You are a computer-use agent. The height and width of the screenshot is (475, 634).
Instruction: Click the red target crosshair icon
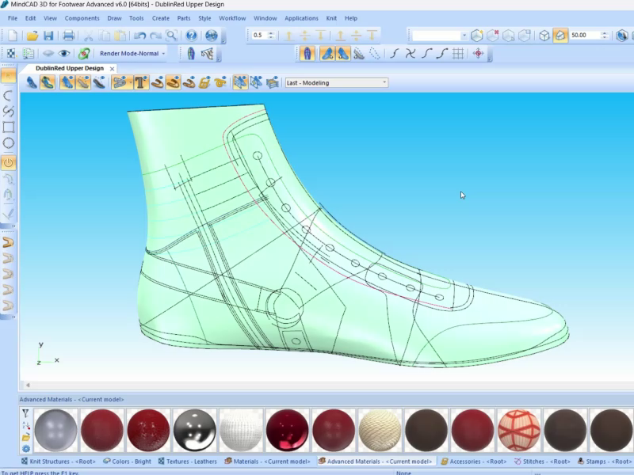[x=479, y=53]
